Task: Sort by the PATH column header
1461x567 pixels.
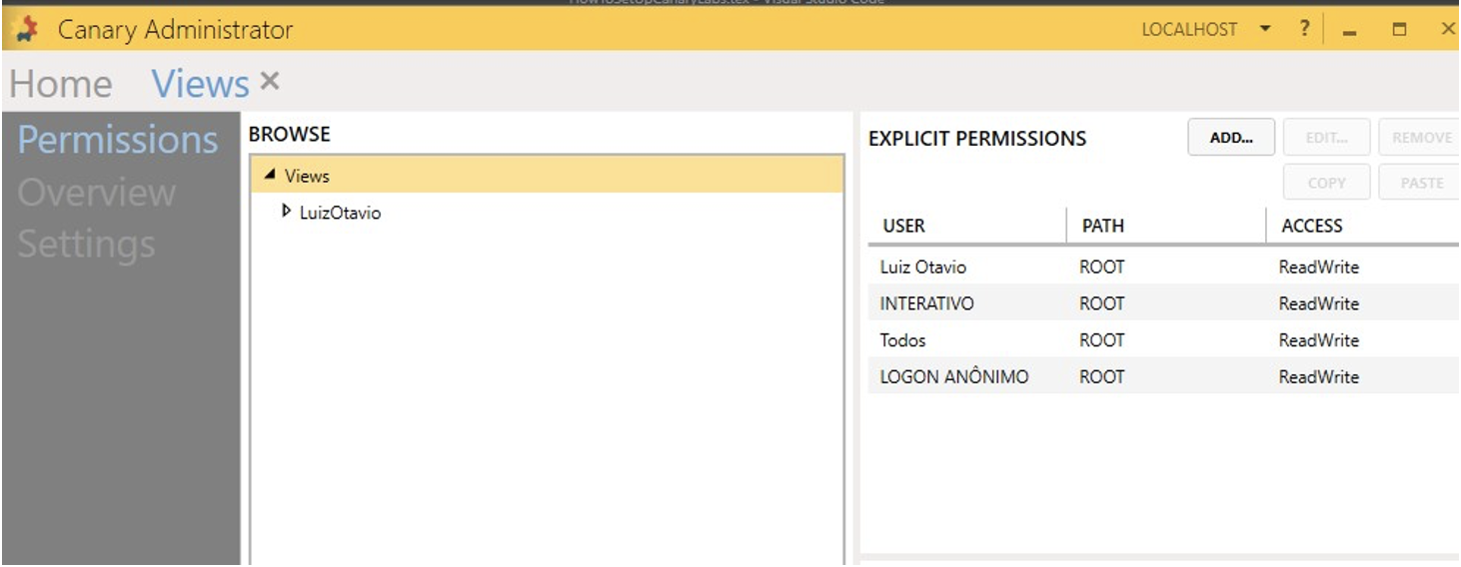Action: [1103, 226]
